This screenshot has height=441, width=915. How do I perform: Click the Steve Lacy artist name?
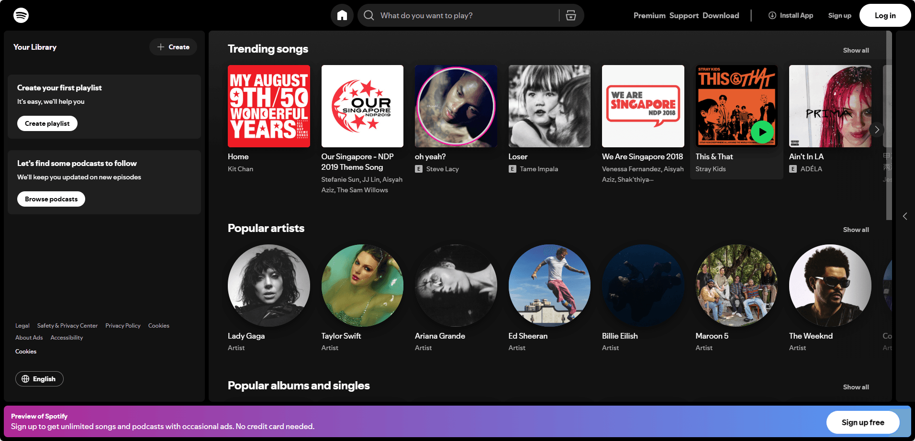click(443, 169)
